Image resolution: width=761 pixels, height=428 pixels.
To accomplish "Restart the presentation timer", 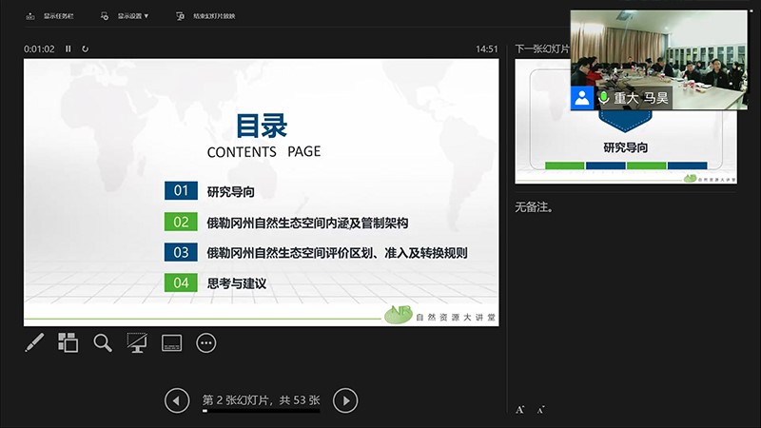I will 85,49.
